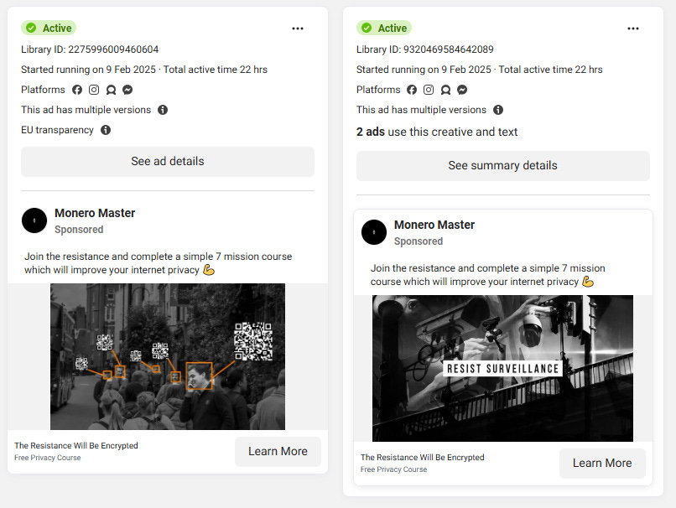The width and height of the screenshot is (676, 508).
Task: Click 'This ad has multiple versions' in right card
Action: point(421,110)
